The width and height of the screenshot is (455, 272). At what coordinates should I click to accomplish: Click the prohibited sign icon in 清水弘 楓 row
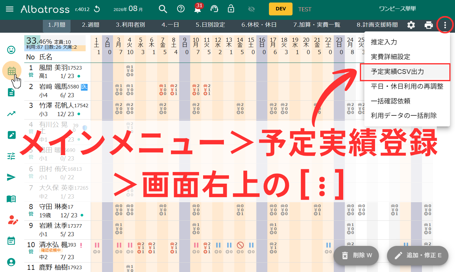click(x=240, y=245)
